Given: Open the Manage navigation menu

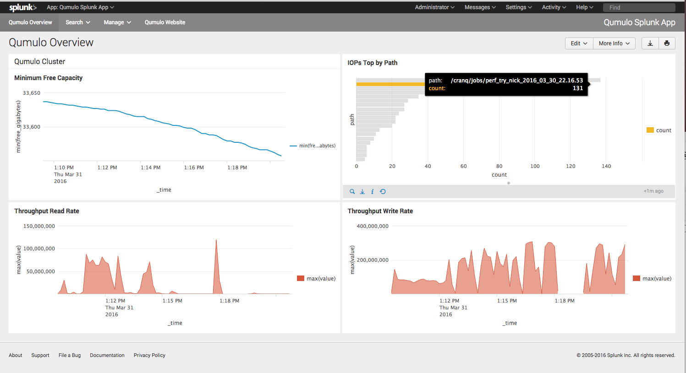Looking at the screenshot, I should click(x=117, y=22).
